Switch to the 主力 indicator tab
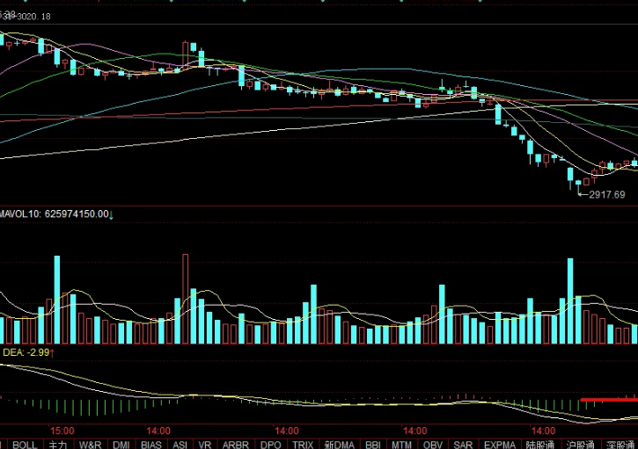 point(58,445)
